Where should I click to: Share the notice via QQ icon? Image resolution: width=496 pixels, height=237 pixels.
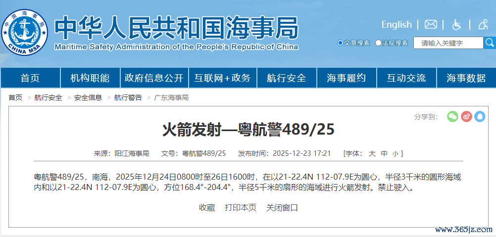point(480,116)
